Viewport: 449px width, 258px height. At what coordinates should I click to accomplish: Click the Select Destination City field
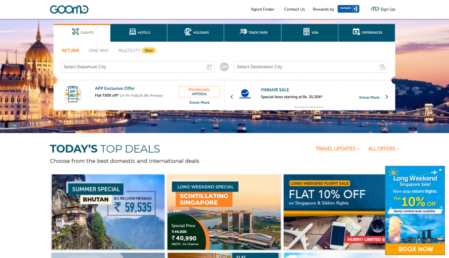tap(311, 67)
